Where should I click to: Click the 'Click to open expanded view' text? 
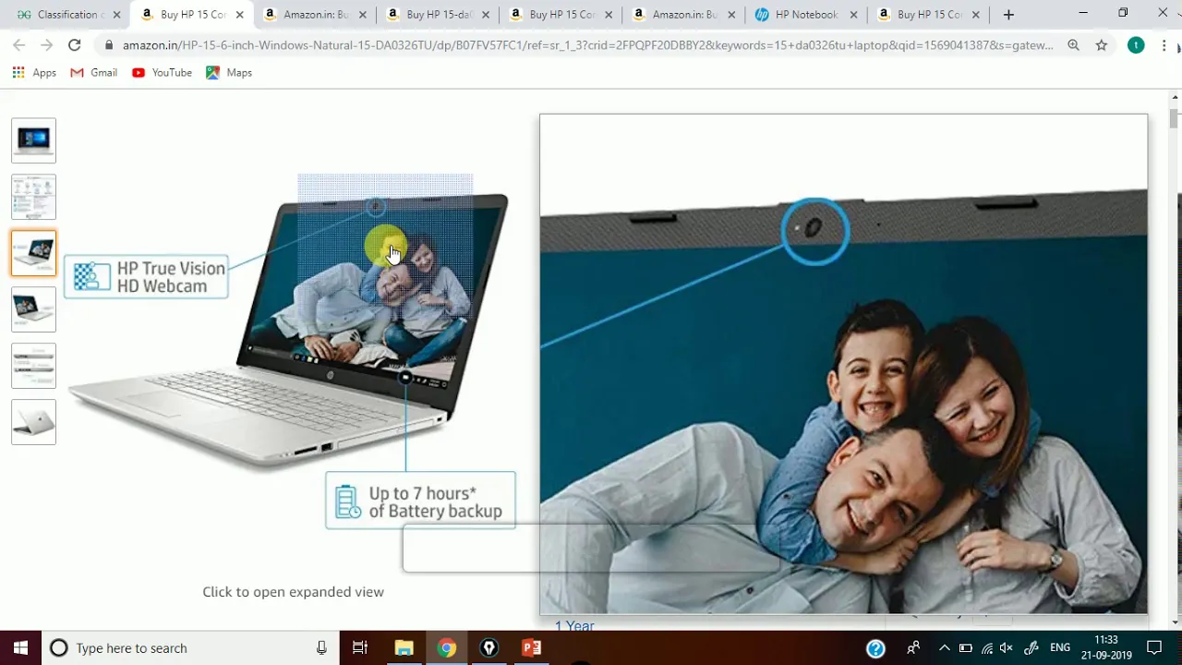pyautogui.click(x=293, y=592)
